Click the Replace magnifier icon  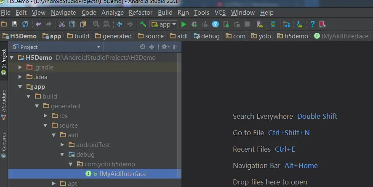tap(107, 24)
